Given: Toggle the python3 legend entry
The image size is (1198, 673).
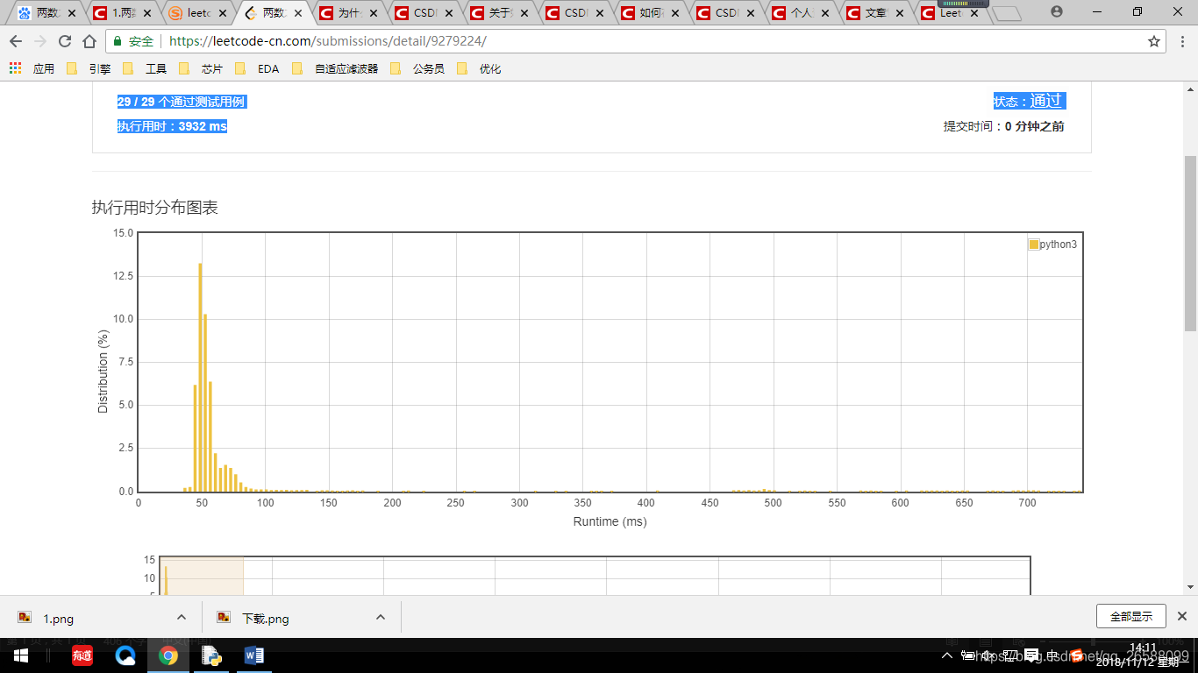Looking at the screenshot, I should 1052,244.
